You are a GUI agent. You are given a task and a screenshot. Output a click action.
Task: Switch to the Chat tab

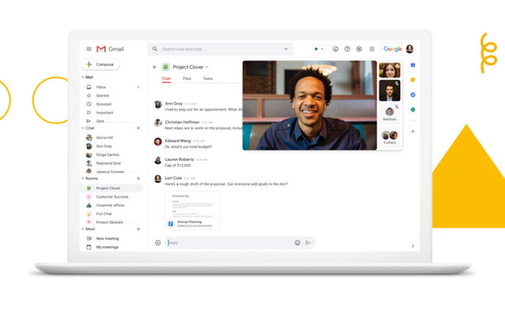(x=166, y=78)
